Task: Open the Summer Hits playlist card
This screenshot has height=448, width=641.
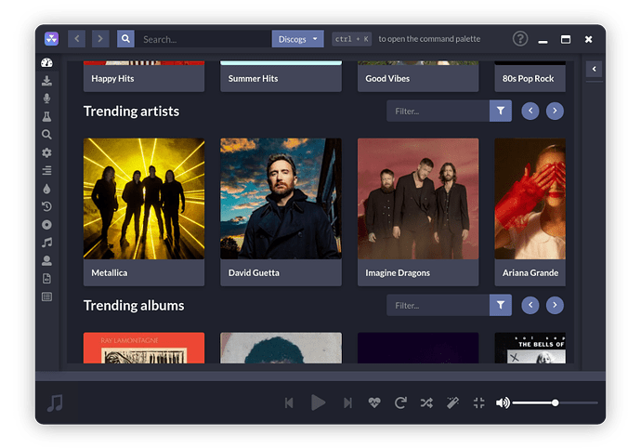Action: (281, 76)
